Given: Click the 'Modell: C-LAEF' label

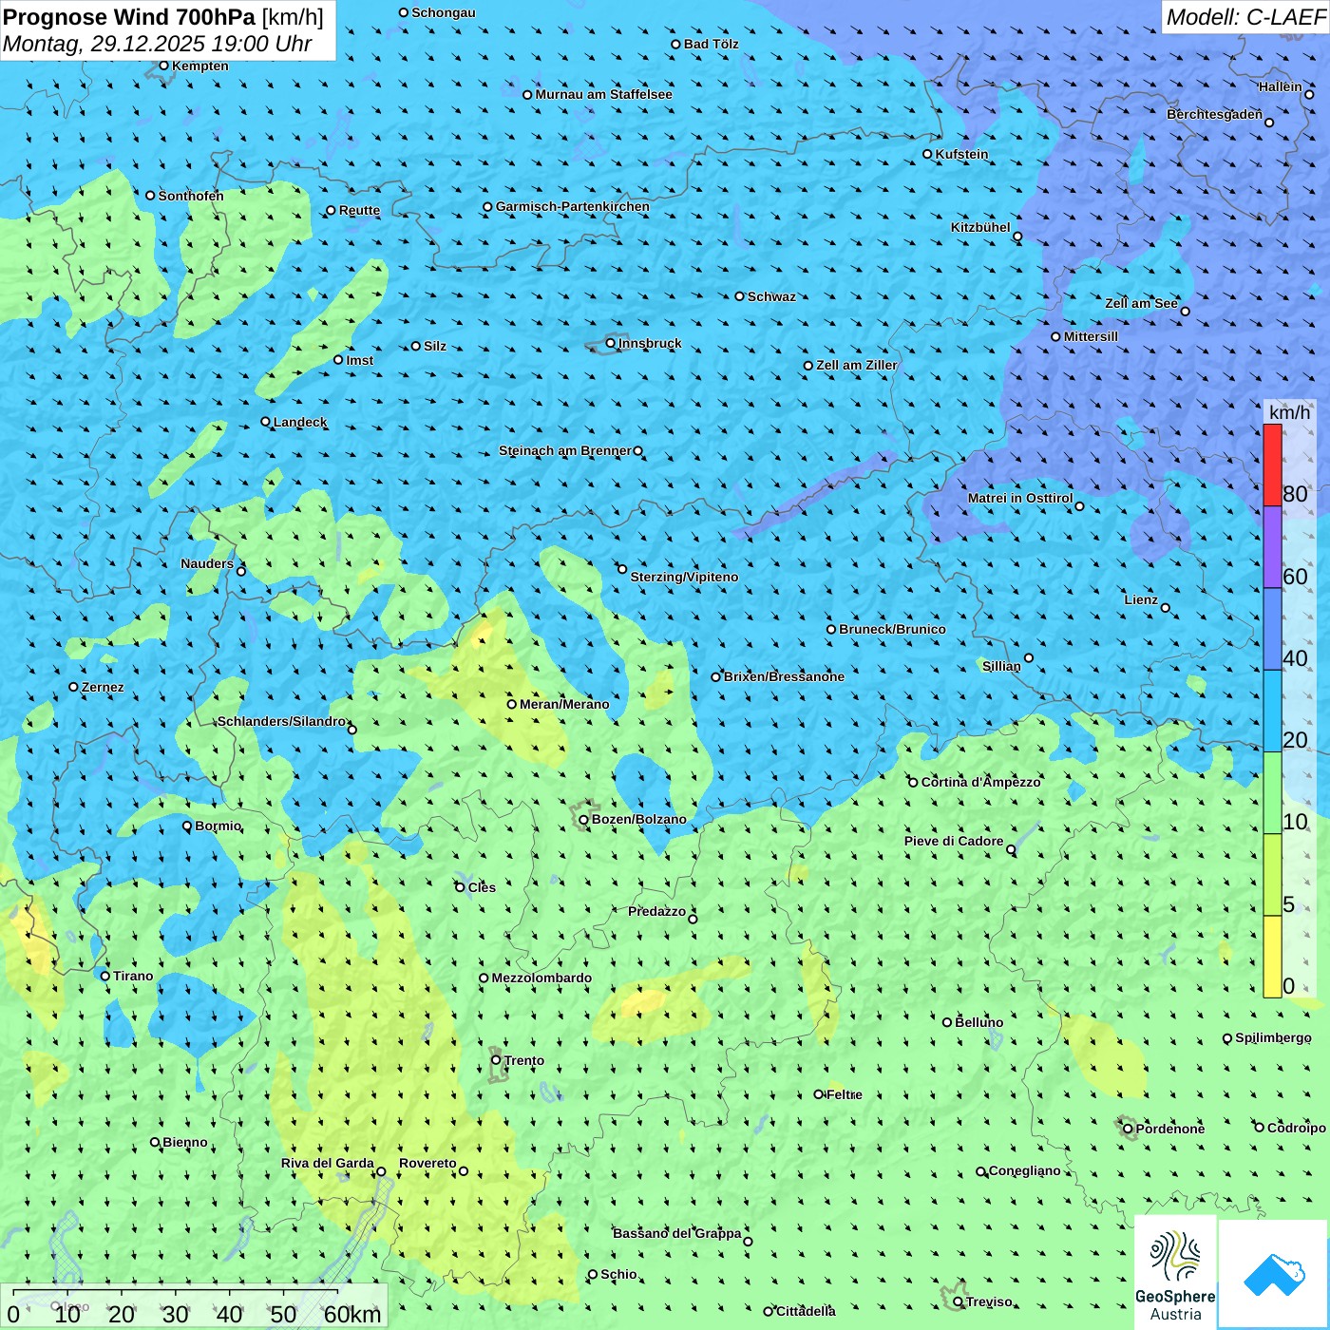Looking at the screenshot, I should (1245, 17).
